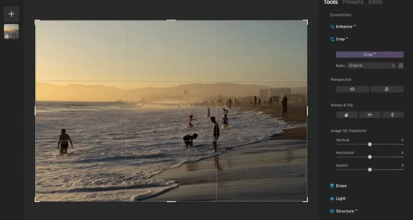Click the Vertical 3D transform slider handle
This screenshot has width=413, height=220.
pyautogui.click(x=370, y=144)
